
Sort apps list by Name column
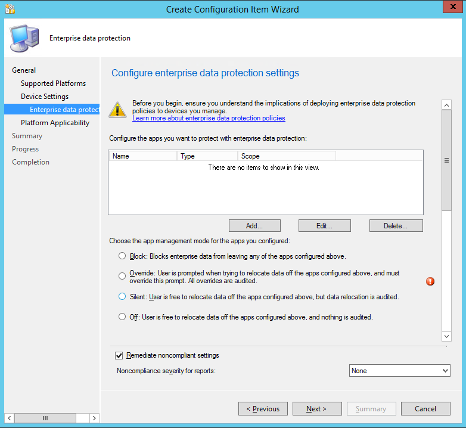tap(143, 156)
